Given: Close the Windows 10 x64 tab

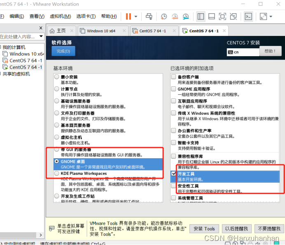Looking at the screenshot, I should click(124, 31).
